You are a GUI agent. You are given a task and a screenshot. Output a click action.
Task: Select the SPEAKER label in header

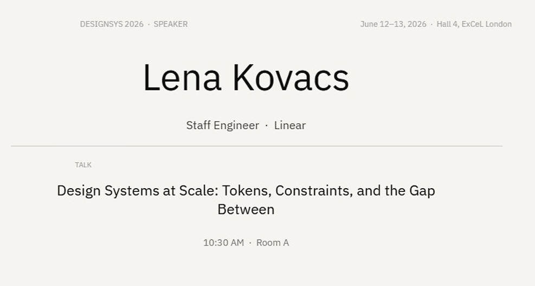171,24
